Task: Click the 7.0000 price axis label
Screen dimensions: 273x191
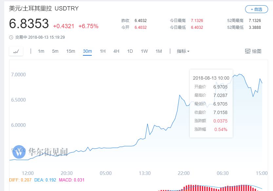Action: point(18,75)
